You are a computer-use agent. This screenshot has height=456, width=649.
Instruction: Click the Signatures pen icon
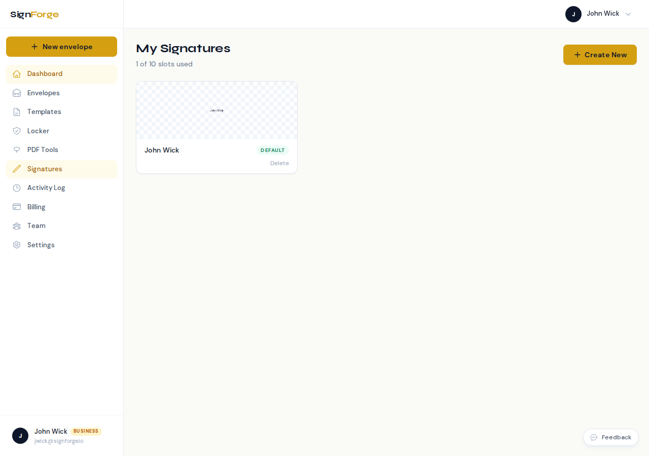pos(17,169)
